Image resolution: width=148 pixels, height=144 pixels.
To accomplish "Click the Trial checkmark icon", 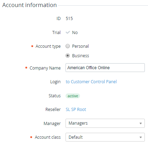I will [x=68, y=32].
